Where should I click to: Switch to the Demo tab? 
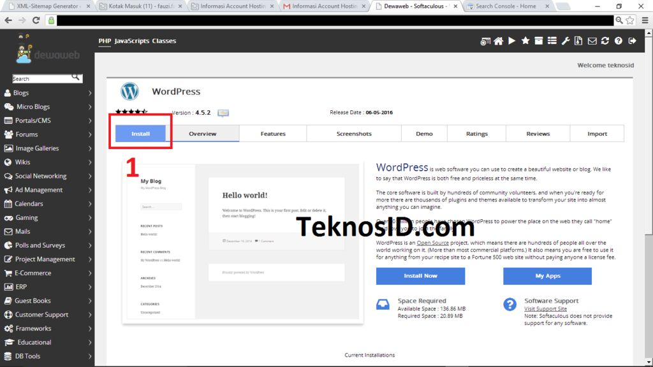point(424,134)
